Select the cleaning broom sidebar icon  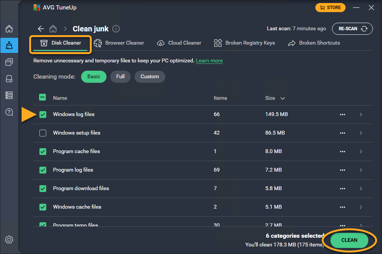coord(9,45)
